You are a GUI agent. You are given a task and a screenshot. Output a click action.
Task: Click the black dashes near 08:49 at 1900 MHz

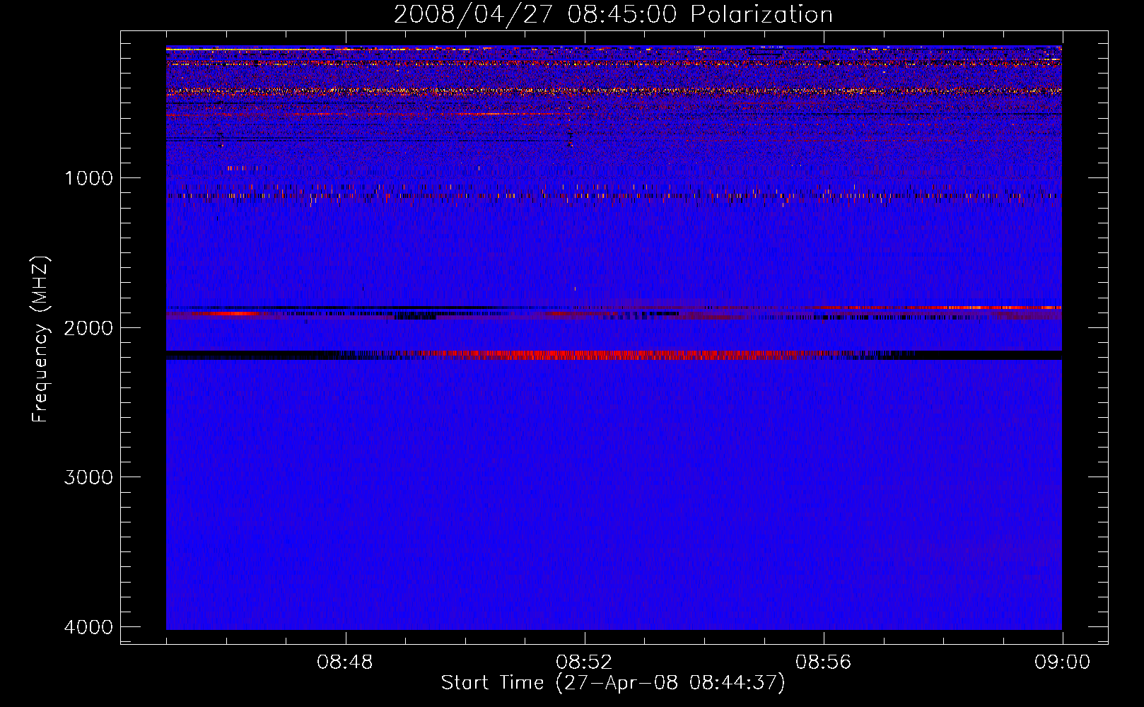tap(416, 317)
